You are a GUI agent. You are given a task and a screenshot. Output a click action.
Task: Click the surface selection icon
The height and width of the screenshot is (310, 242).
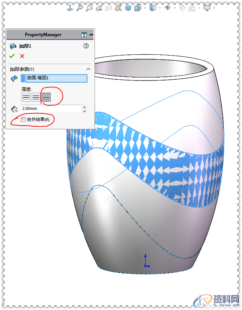pyautogui.click(x=14, y=79)
